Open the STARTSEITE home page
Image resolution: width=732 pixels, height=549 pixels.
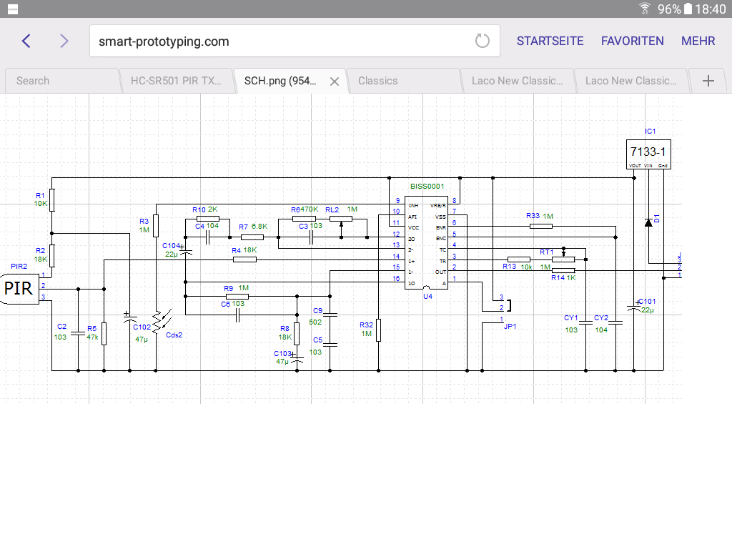550,41
